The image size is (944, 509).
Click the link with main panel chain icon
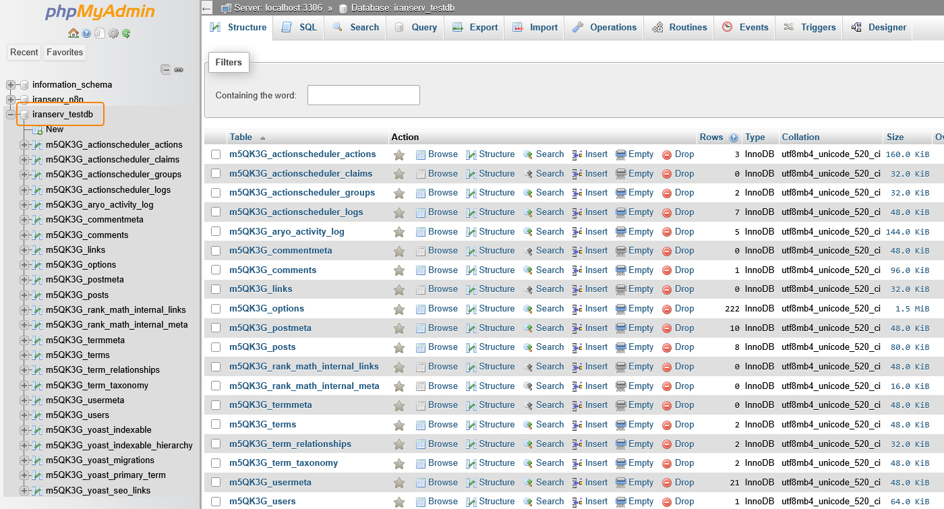179,69
